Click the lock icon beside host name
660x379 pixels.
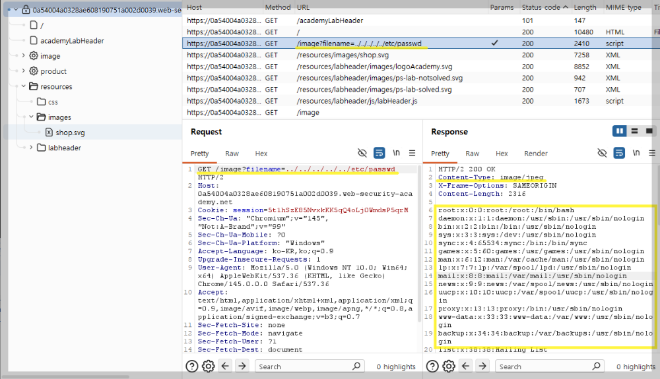26,9
